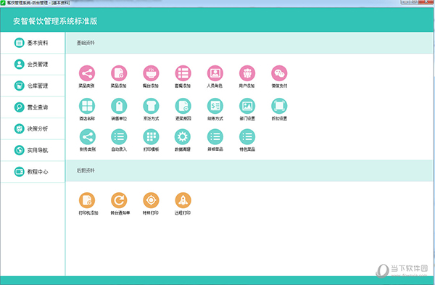Select 基本资料 in the left sidebar
The width and height of the screenshot is (435, 285).
pos(33,43)
